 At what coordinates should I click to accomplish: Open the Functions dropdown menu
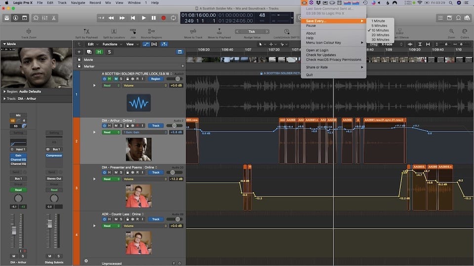(x=112, y=44)
